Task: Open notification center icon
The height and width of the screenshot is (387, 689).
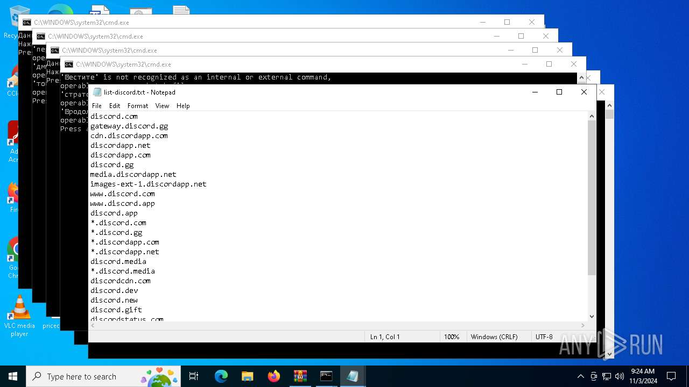Action: point(671,376)
